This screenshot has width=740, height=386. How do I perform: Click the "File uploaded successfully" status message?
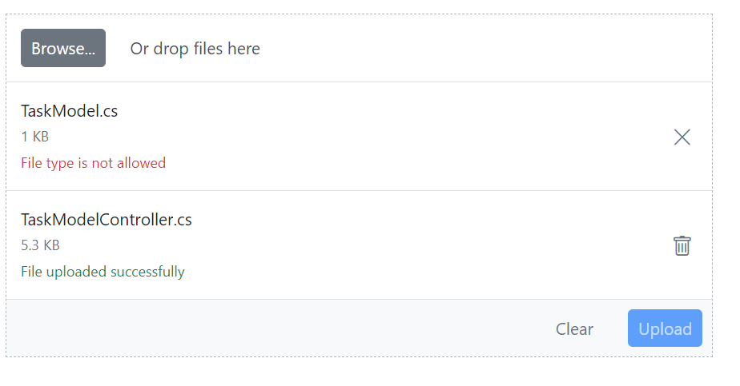tap(103, 272)
